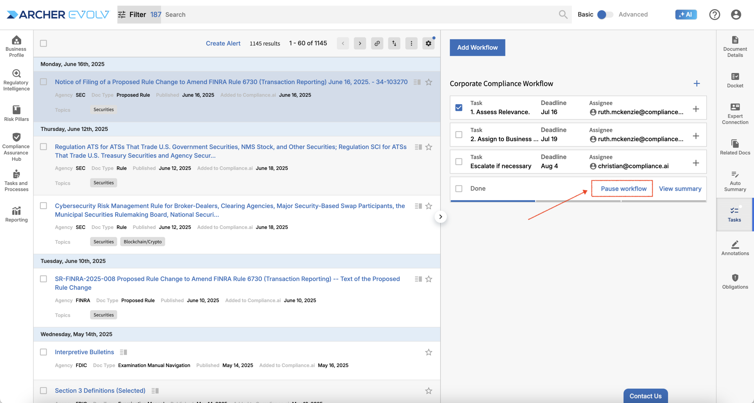Open Compliance Assurance Hub
This screenshot has height=403, width=754.
coord(16,147)
